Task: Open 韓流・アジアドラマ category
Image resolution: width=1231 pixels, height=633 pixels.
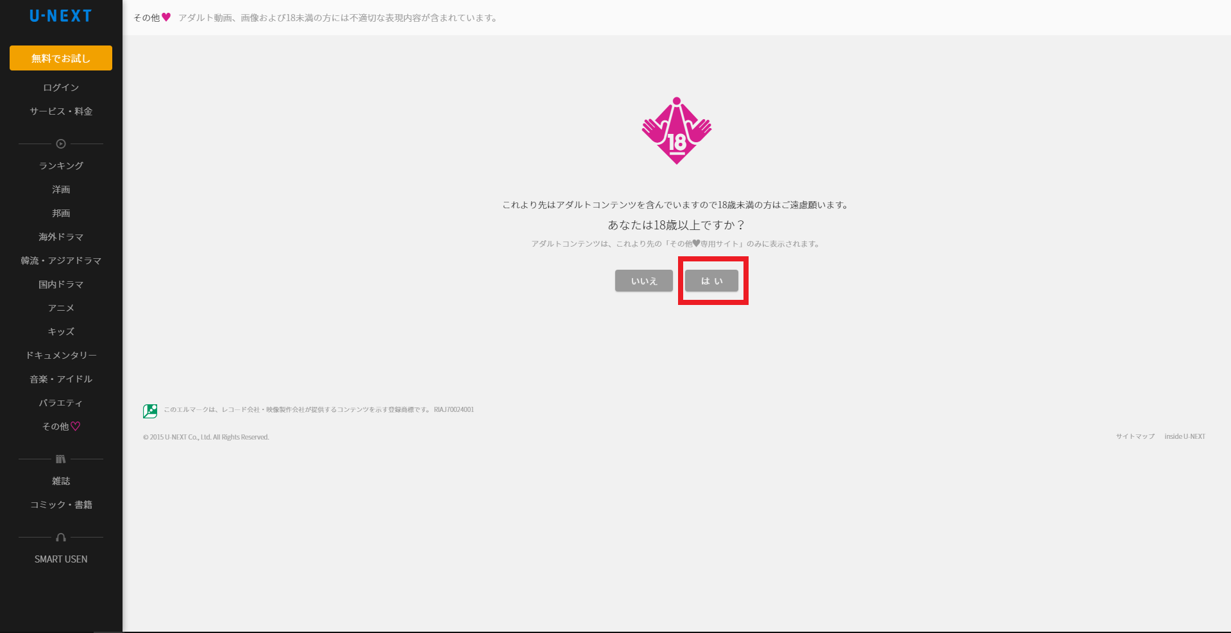Action: [x=61, y=261]
